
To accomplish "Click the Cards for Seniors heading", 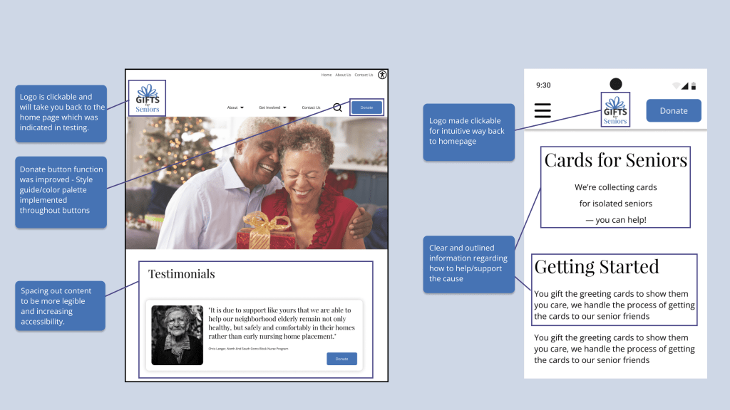I will pyautogui.click(x=615, y=160).
